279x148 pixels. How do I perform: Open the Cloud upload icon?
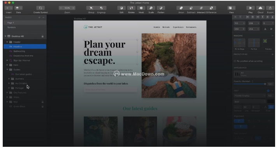pos(260,8)
